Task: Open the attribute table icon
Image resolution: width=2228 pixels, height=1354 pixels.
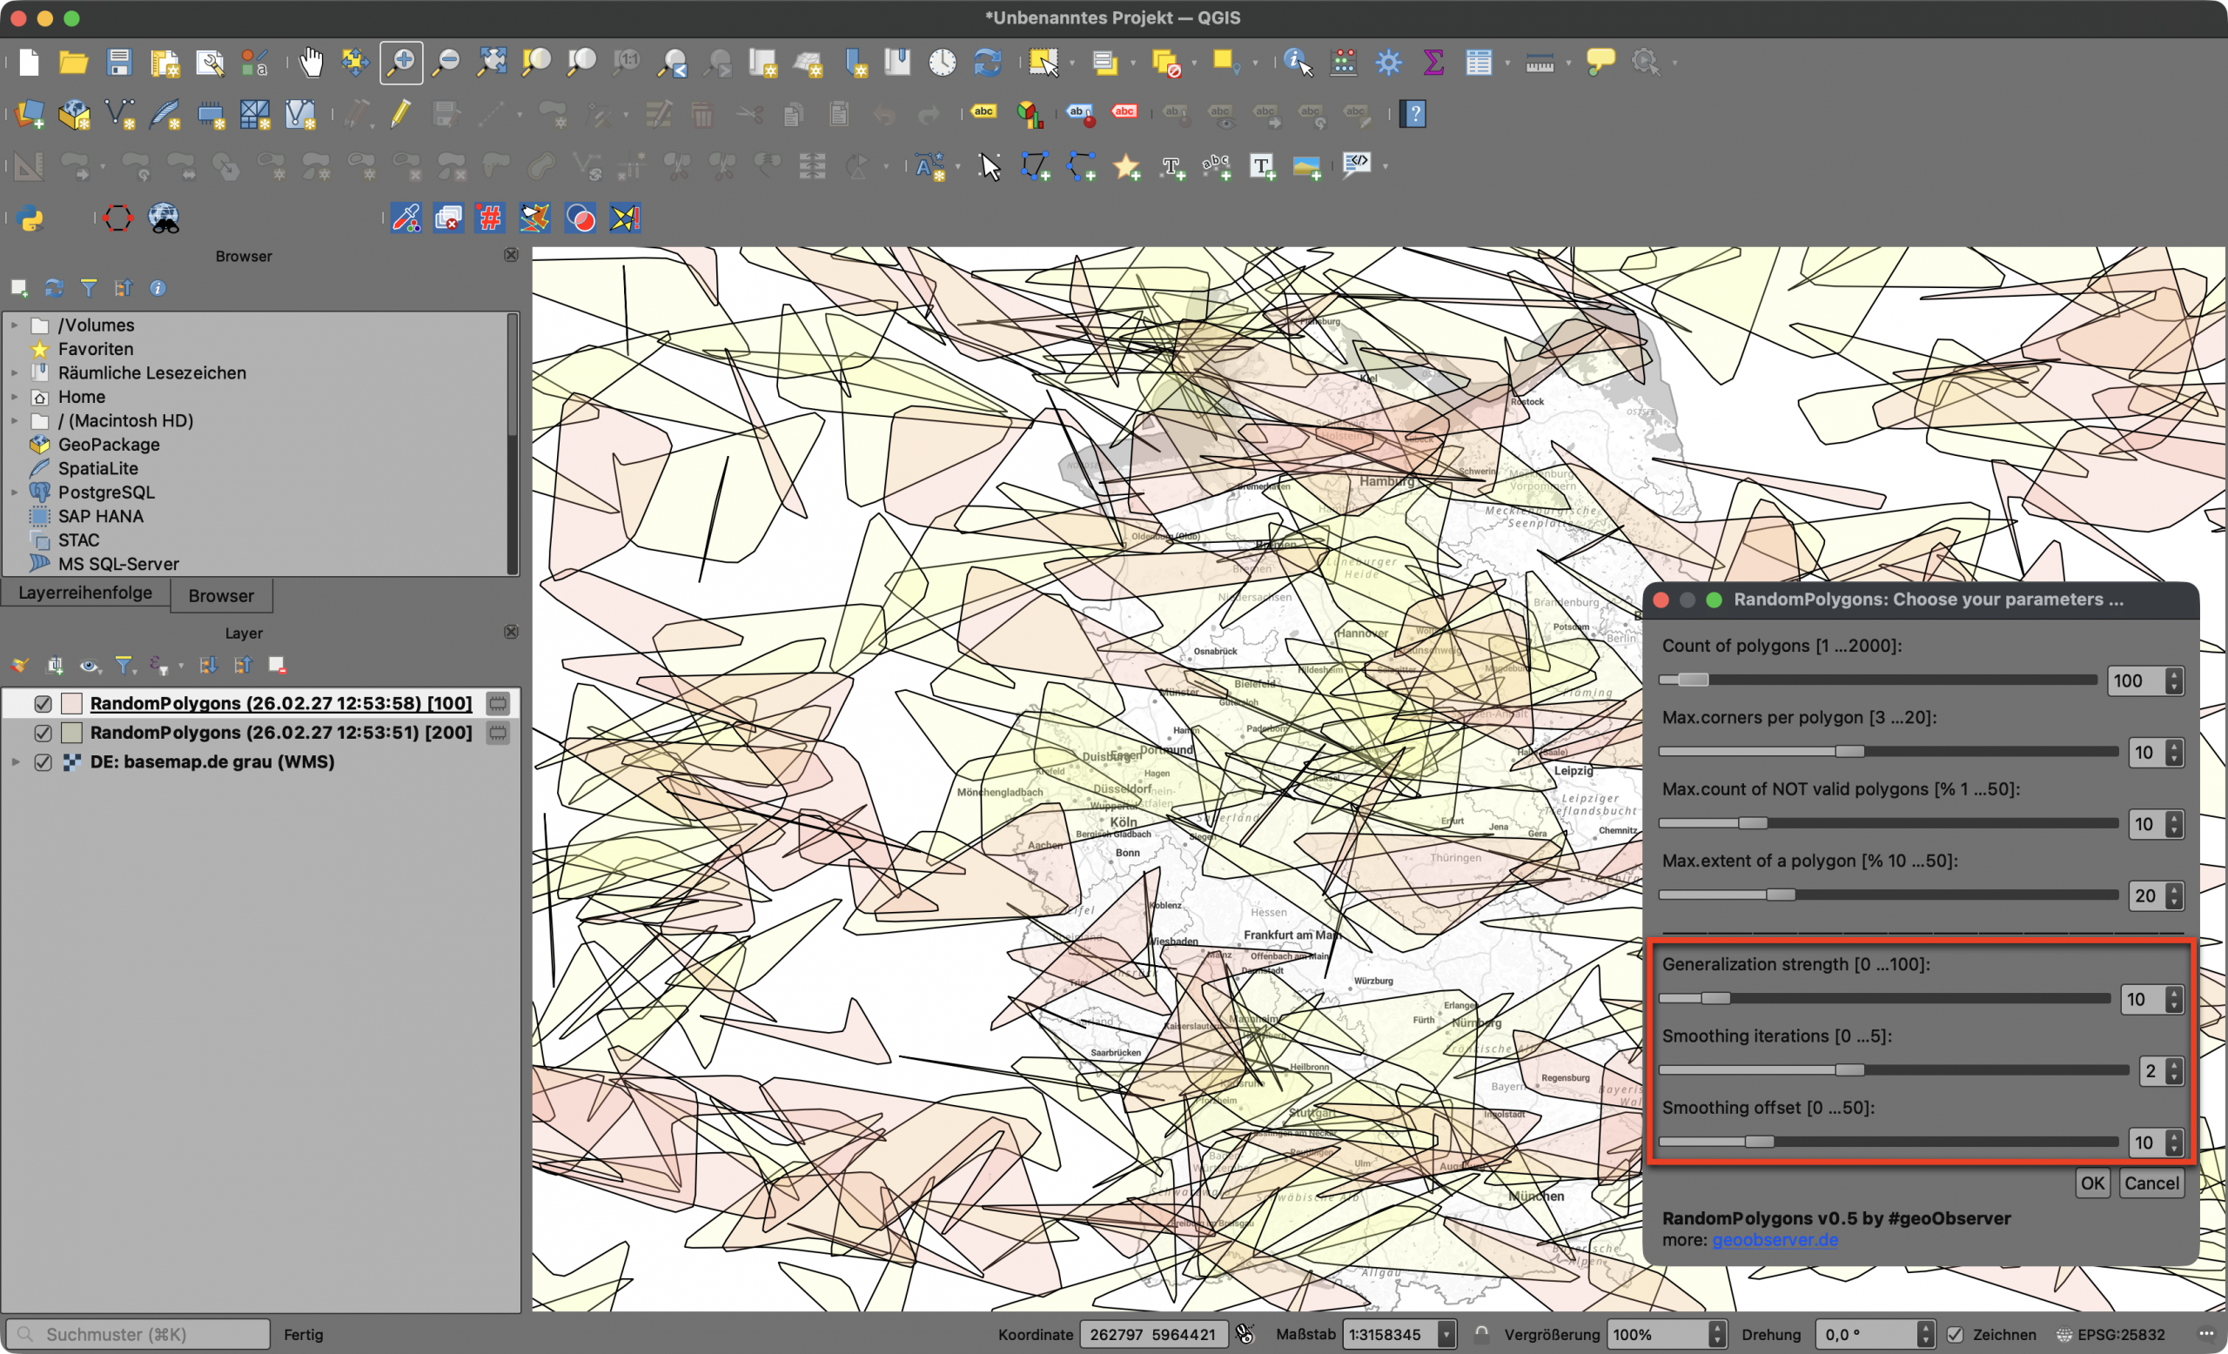Action: [1479, 63]
